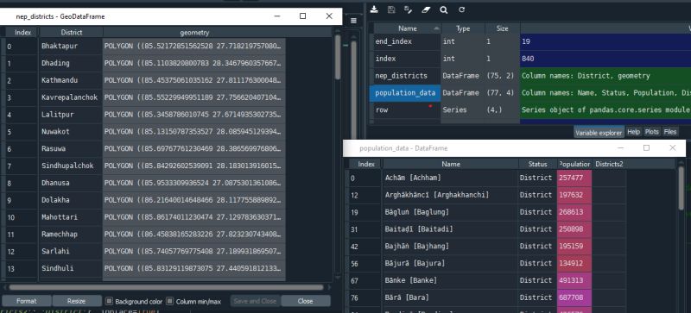Click the population value 257477
Image resolution: width=691 pixels, height=313 pixels.
pyautogui.click(x=574, y=178)
